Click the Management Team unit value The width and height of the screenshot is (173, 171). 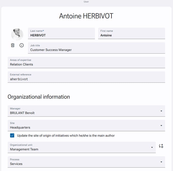[24, 149]
